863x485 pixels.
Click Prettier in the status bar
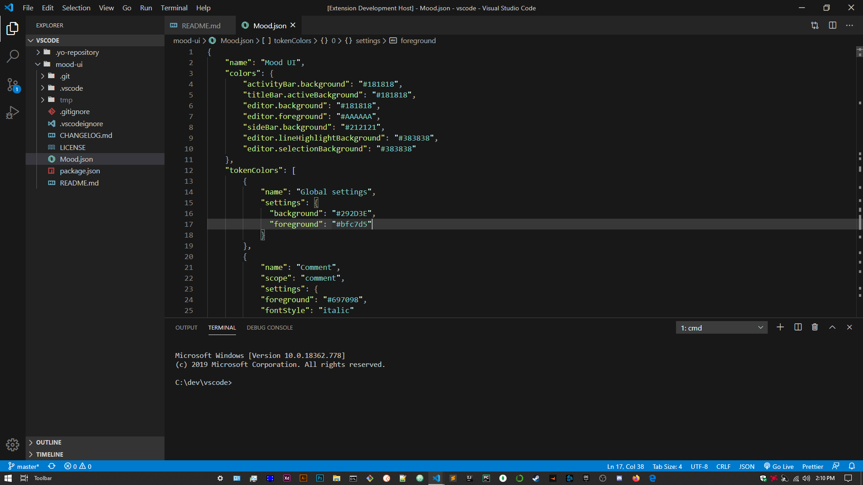pyautogui.click(x=813, y=466)
